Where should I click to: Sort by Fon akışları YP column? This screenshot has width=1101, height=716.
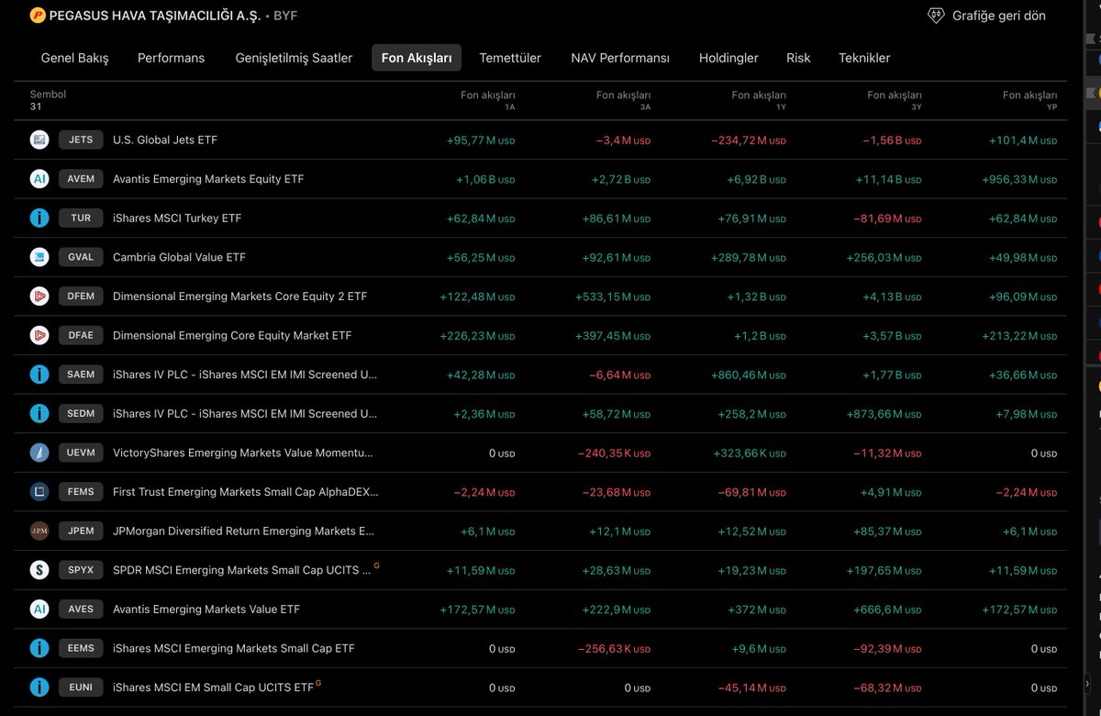click(x=1029, y=100)
